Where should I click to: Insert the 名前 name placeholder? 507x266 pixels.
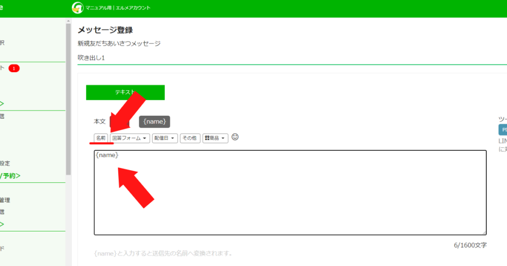101,138
